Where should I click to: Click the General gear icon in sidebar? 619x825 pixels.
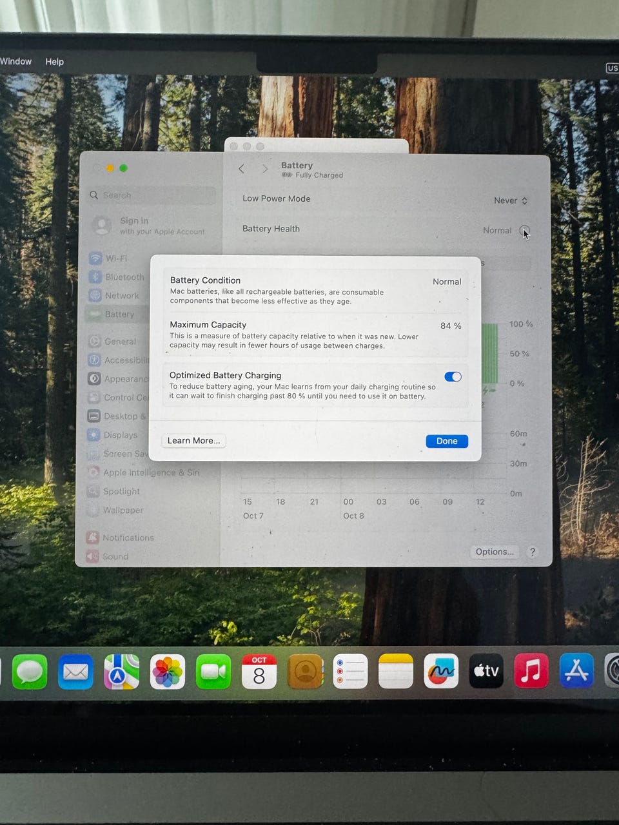pos(94,342)
